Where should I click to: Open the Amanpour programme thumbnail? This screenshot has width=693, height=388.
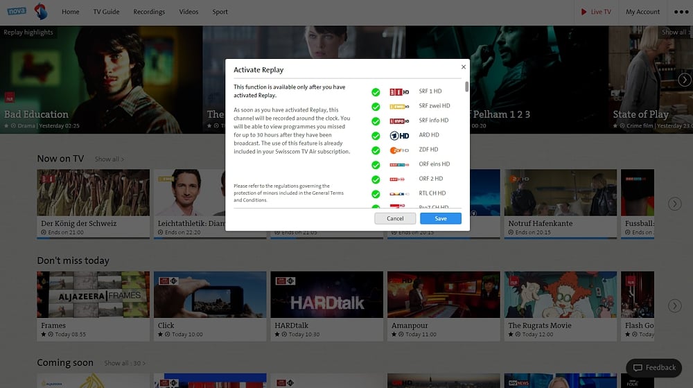tap(444, 294)
